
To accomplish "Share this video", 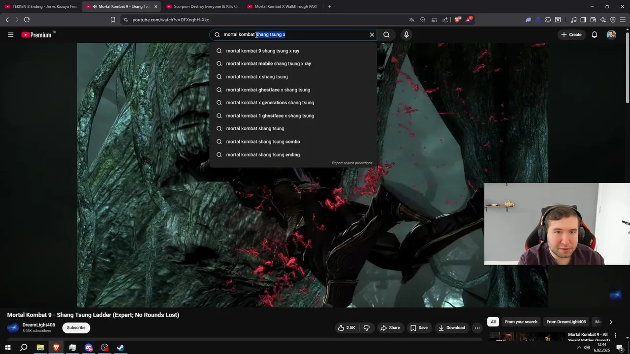I will (390, 327).
